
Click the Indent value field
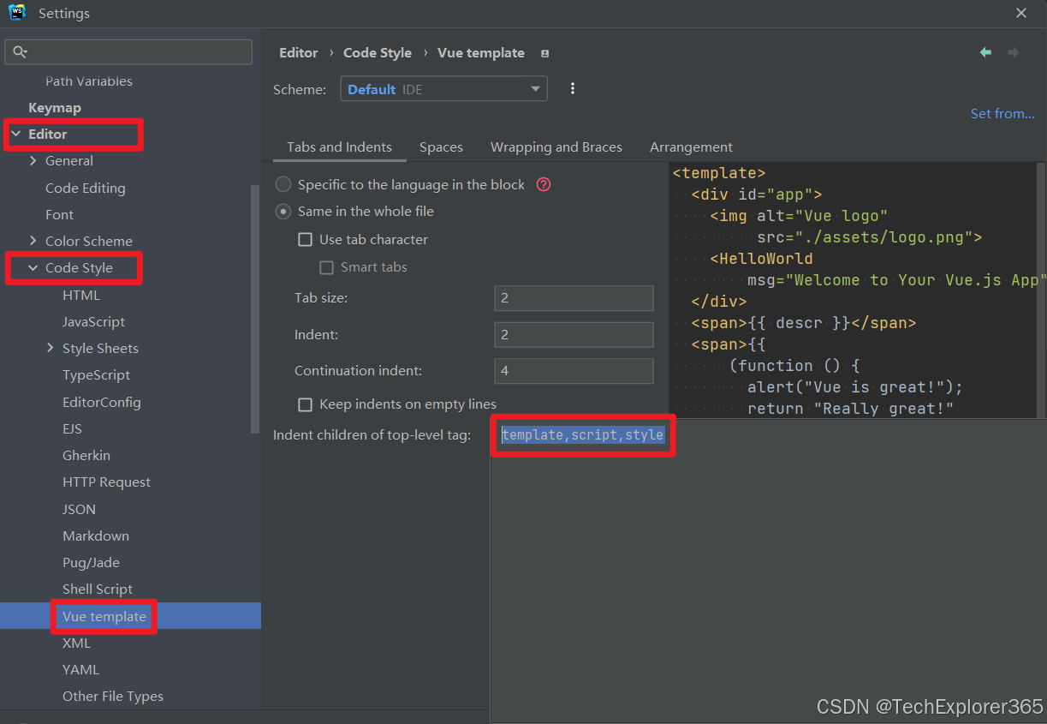574,334
